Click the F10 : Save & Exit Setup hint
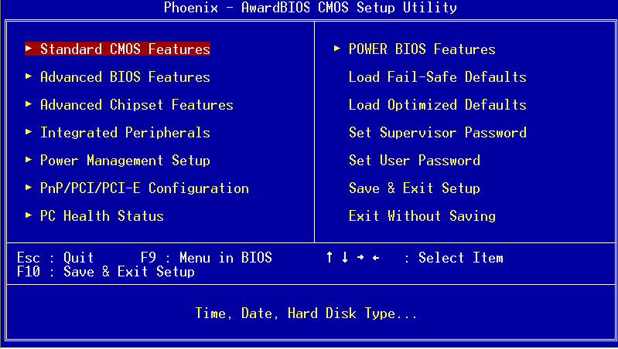The height and width of the screenshot is (349, 618). 105,272
